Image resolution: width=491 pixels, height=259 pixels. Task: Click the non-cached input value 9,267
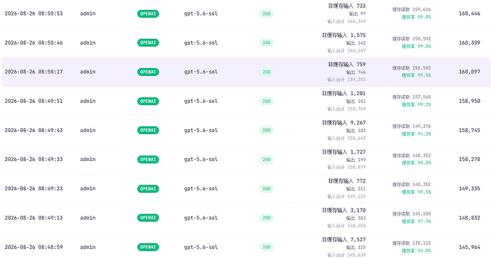[358, 123]
